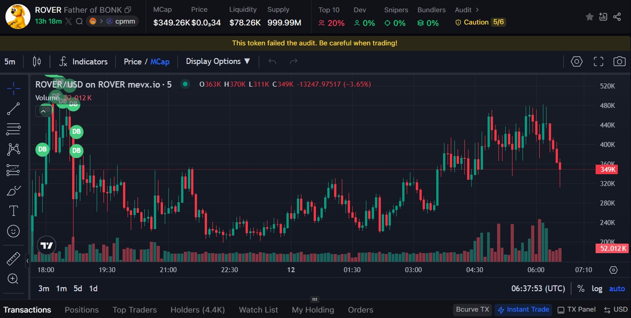Open candlestick chart type selector
Image resolution: width=631 pixels, height=318 pixels.
(37, 62)
